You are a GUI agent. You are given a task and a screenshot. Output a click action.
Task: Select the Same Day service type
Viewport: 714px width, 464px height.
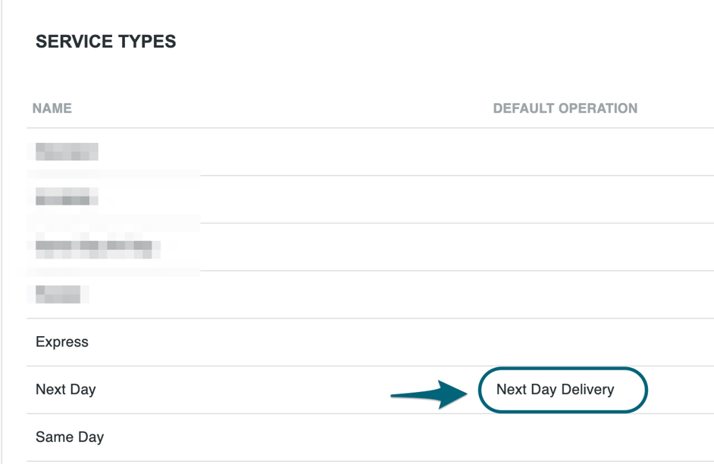70,438
